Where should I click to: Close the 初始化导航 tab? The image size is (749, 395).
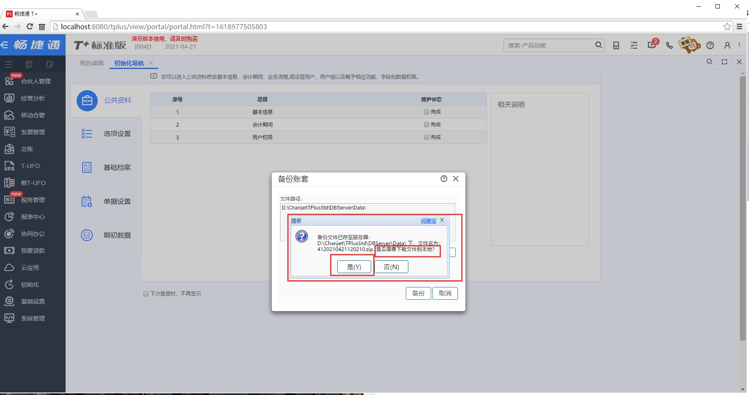(151, 63)
